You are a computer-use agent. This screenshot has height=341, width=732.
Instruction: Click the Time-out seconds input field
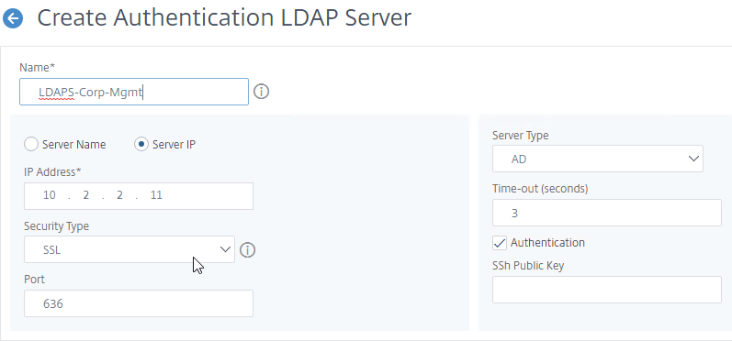coord(607,213)
